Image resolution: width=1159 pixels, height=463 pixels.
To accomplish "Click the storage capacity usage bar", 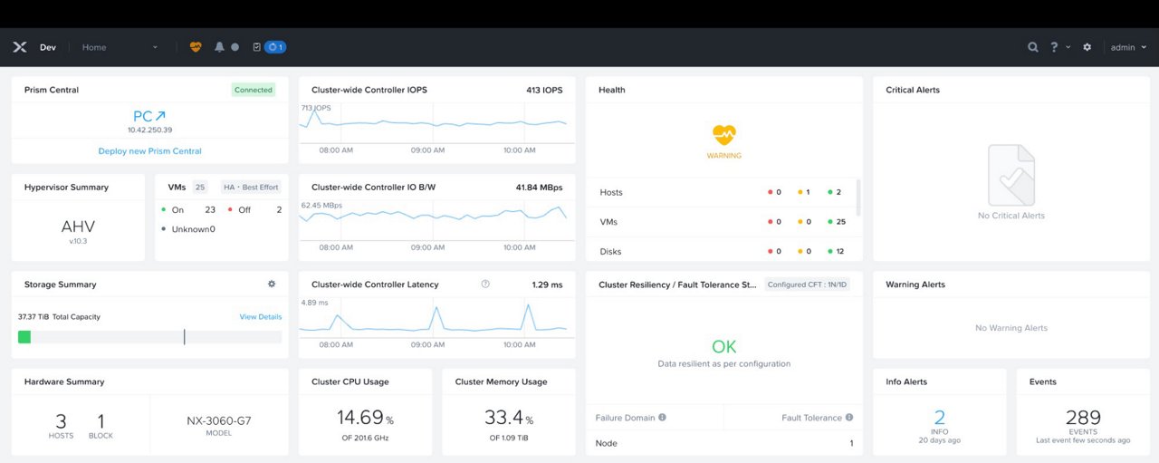I will pos(149,337).
